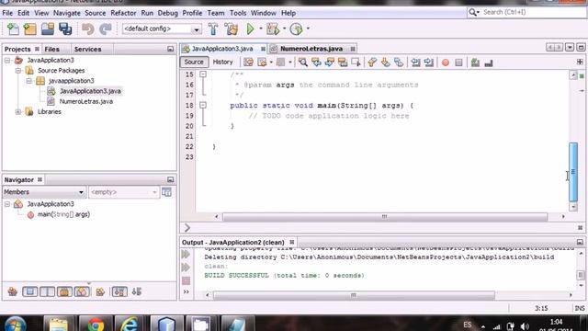The height and width of the screenshot is (331, 588).
Task: Open the Debug Project dropdown arrow
Action: 284,29
